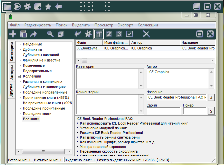
Task: Click the star icon in top bar
Action: tap(48, 6)
